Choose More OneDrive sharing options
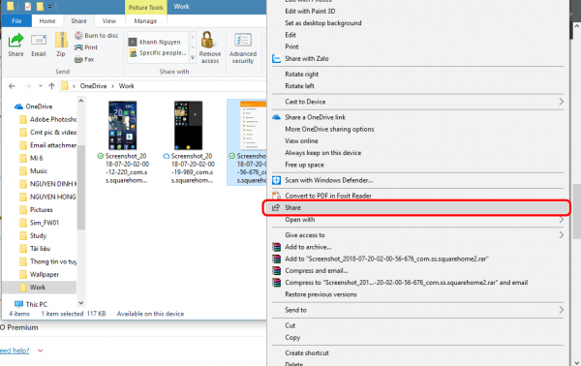581x366 pixels. (x=329, y=129)
